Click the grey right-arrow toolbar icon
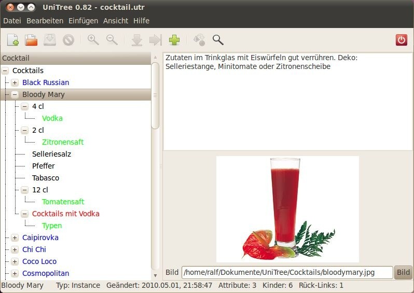Image resolution: width=414 pixels, height=293 pixels. click(x=156, y=40)
